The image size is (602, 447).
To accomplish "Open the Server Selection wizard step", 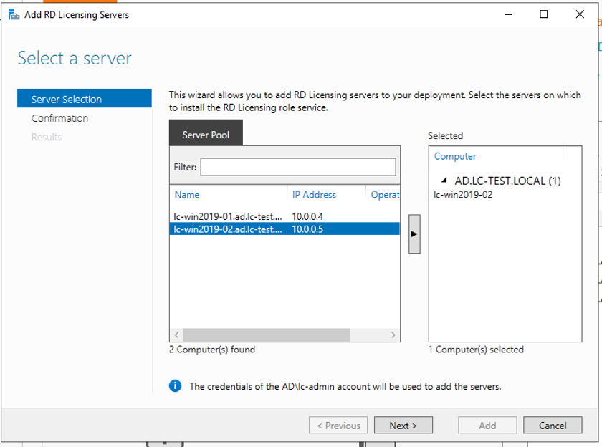I will [x=67, y=100].
